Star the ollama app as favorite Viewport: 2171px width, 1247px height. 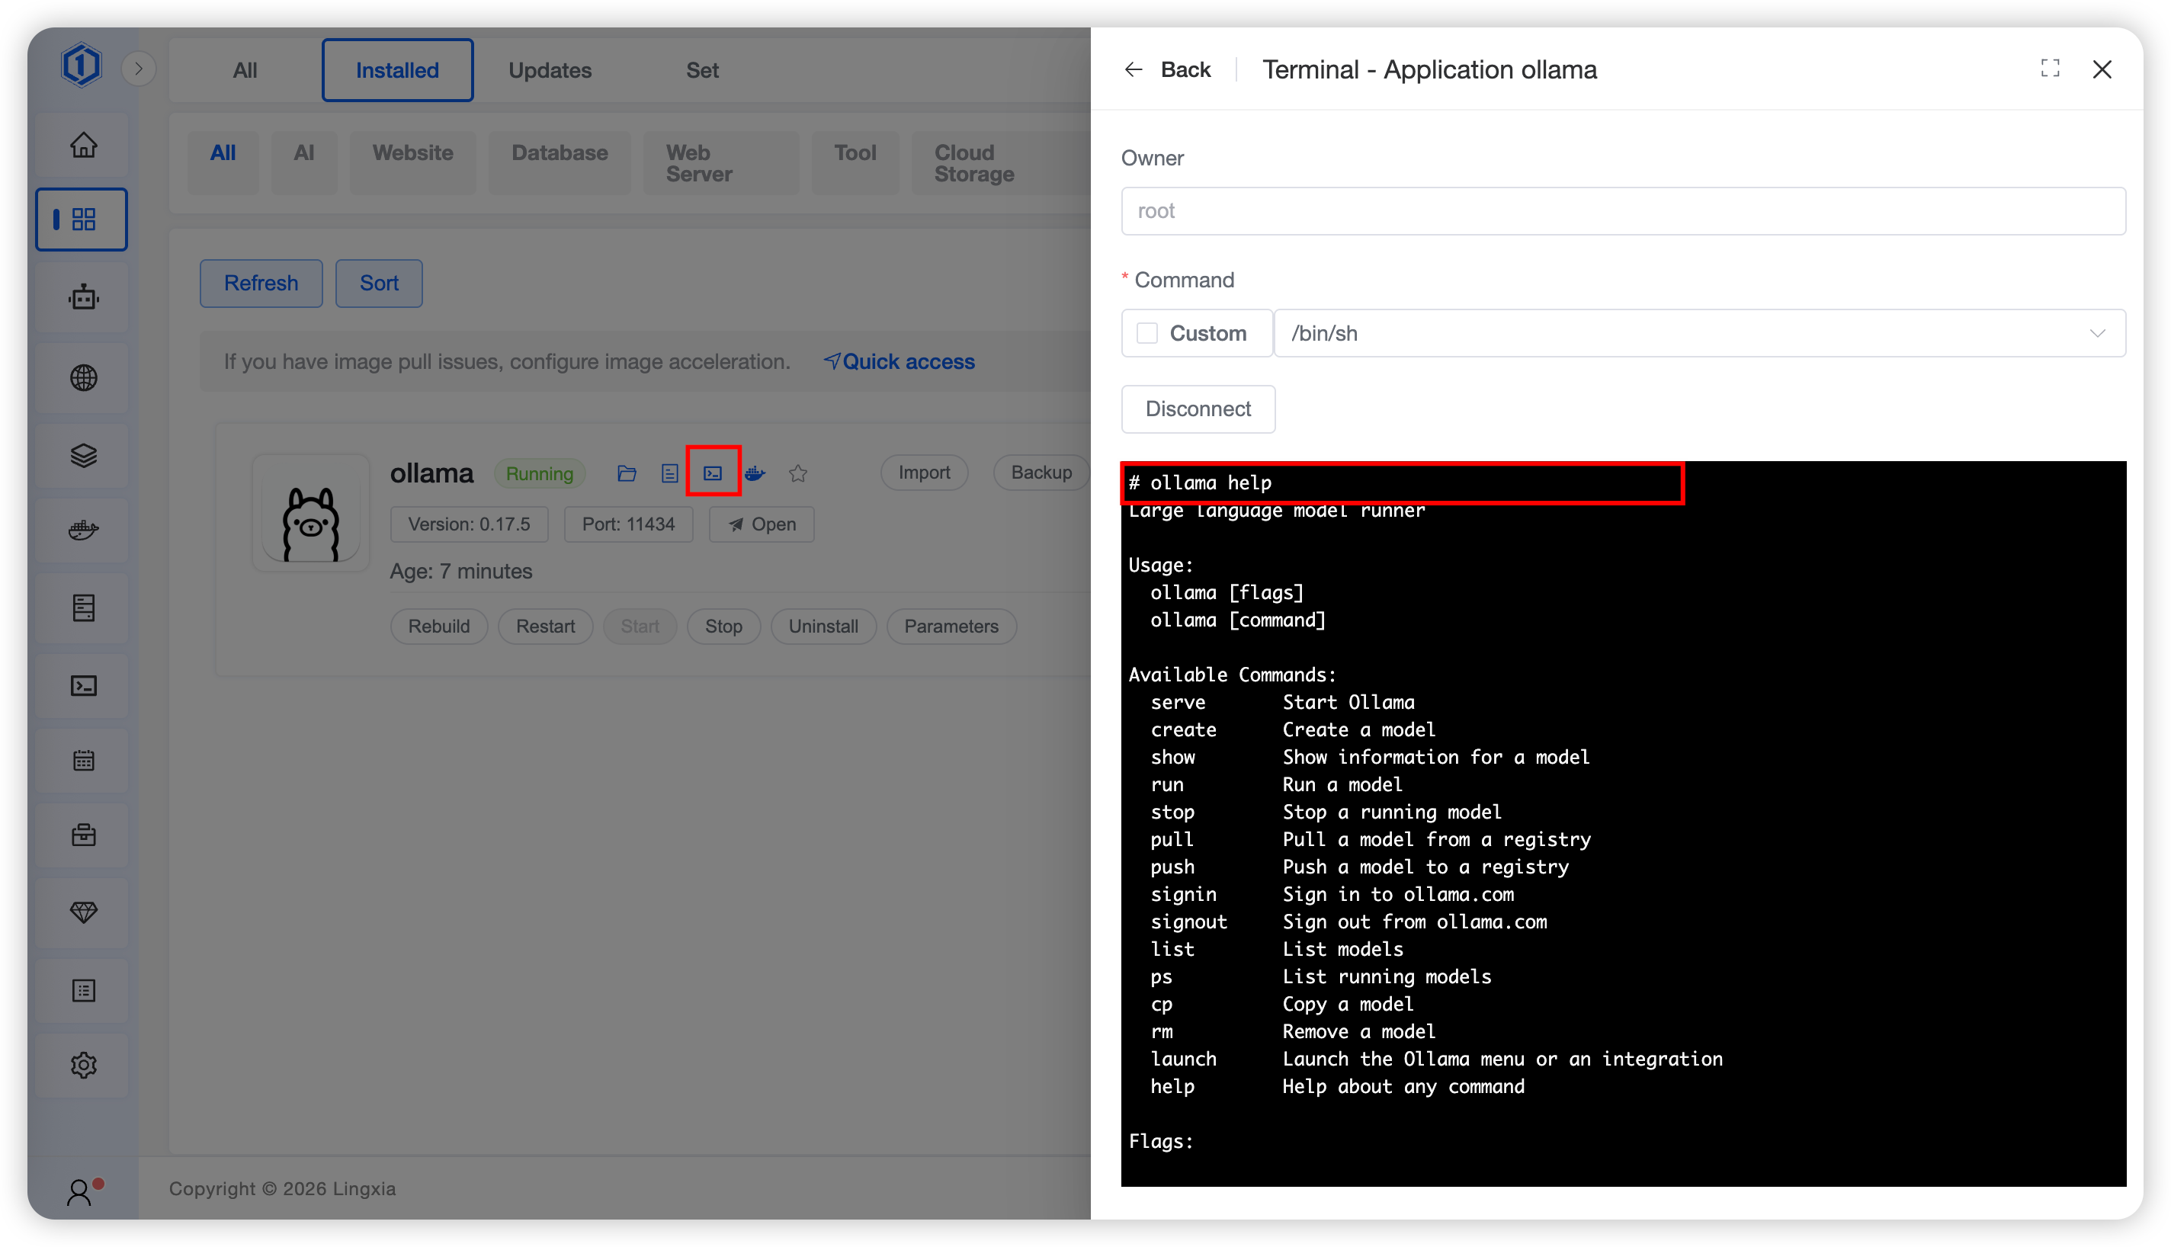pos(798,473)
